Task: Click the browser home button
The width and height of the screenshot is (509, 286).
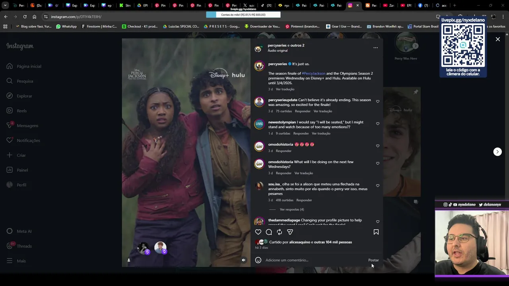Action: pos(34,17)
